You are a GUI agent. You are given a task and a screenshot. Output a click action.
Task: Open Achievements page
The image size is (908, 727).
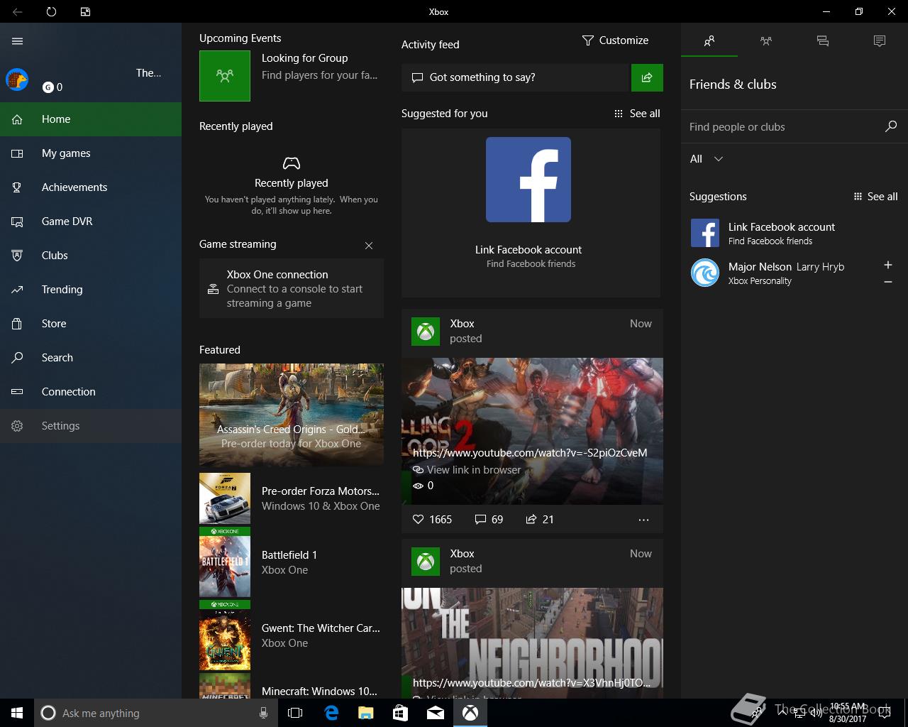click(91, 187)
